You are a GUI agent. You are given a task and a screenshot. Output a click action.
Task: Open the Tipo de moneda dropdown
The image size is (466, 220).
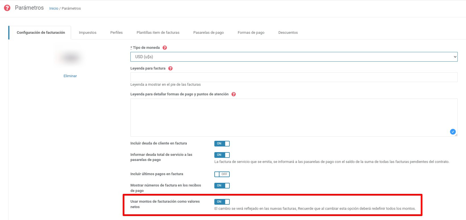(x=294, y=57)
